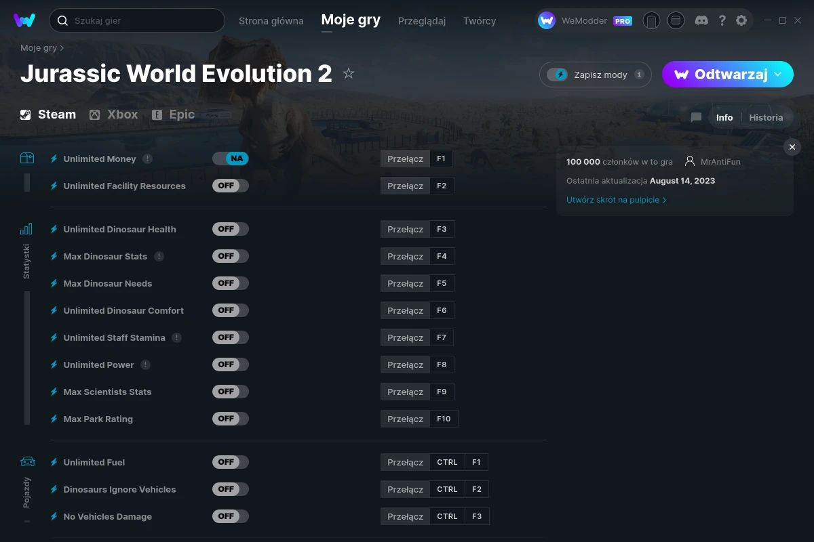814x542 pixels.
Task: Open Strona główna tab
Action: pyautogui.click(x=271, y=21)
